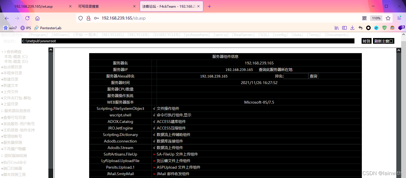Open the QR code generator icon
Viewport: 406px width, 178px height.
[x=364, y=18]
